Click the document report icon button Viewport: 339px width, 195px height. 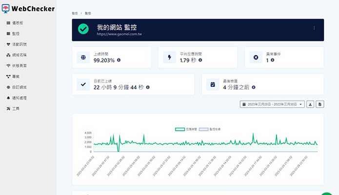[x=319, y=104]
